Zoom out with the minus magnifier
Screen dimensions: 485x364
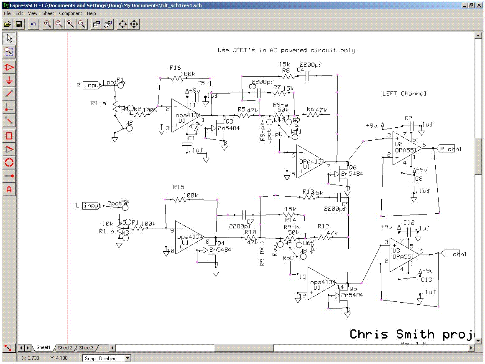59,24
